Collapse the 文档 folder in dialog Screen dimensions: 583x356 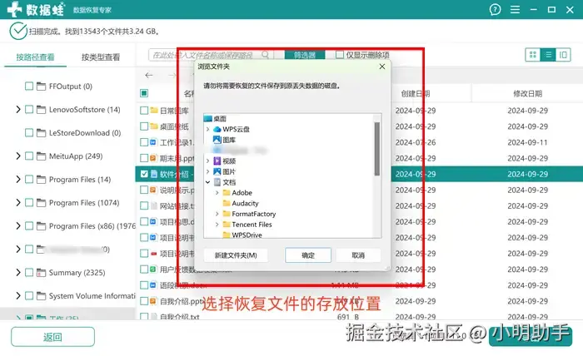click(x=208, y=182)
